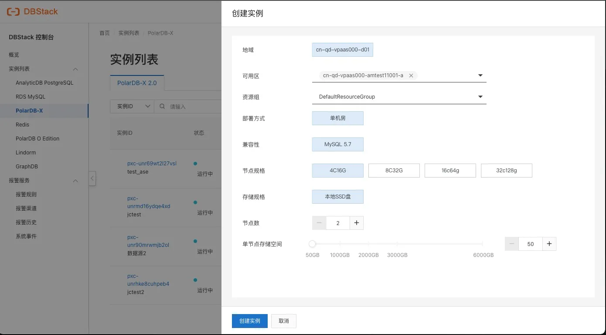606x335 pixels.
Task: Click the 取消 cancel button
Action: pos(283,321)
